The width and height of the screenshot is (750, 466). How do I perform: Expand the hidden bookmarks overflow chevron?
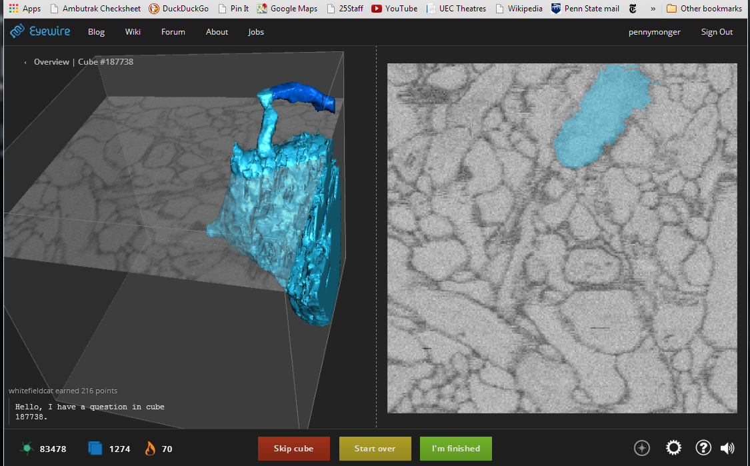[653, 9]
